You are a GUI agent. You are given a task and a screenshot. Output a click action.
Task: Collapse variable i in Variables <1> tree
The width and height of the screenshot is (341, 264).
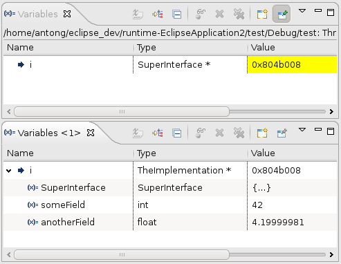point(9,171)
